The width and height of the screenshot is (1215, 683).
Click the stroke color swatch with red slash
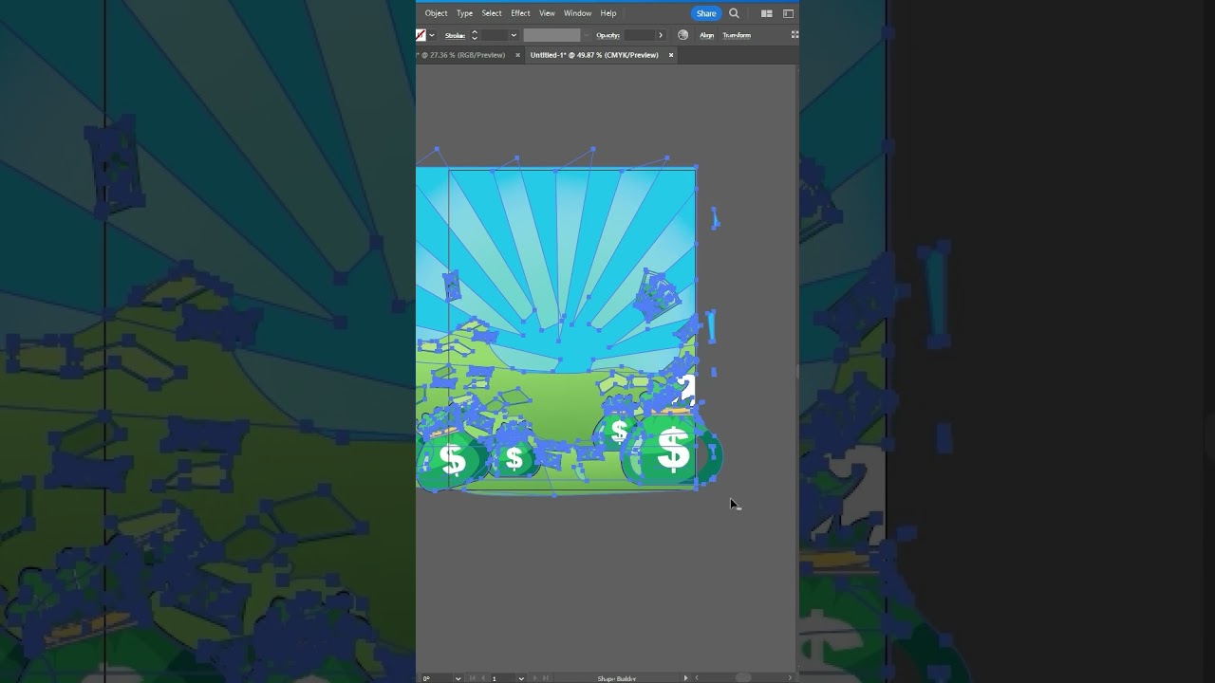tap(421, 35)
